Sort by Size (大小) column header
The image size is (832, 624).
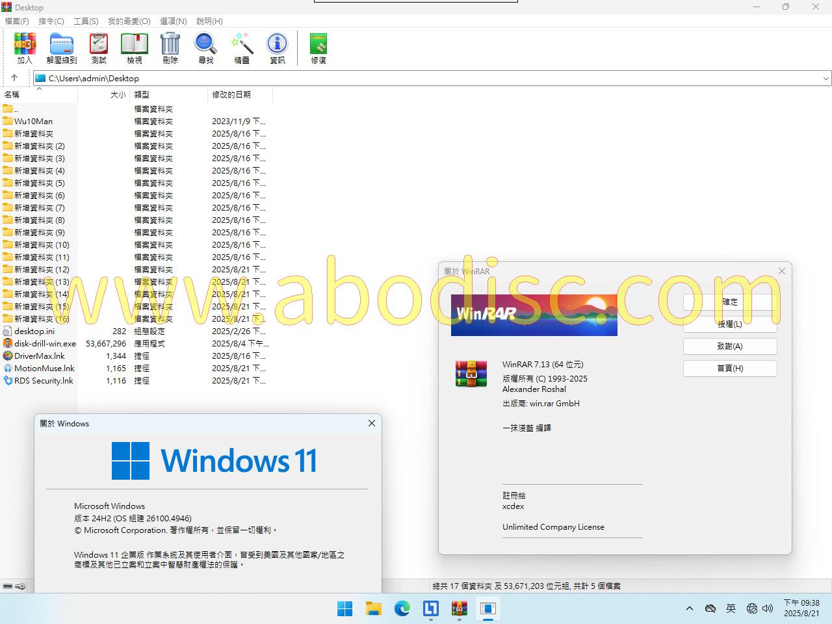point(104,95)
